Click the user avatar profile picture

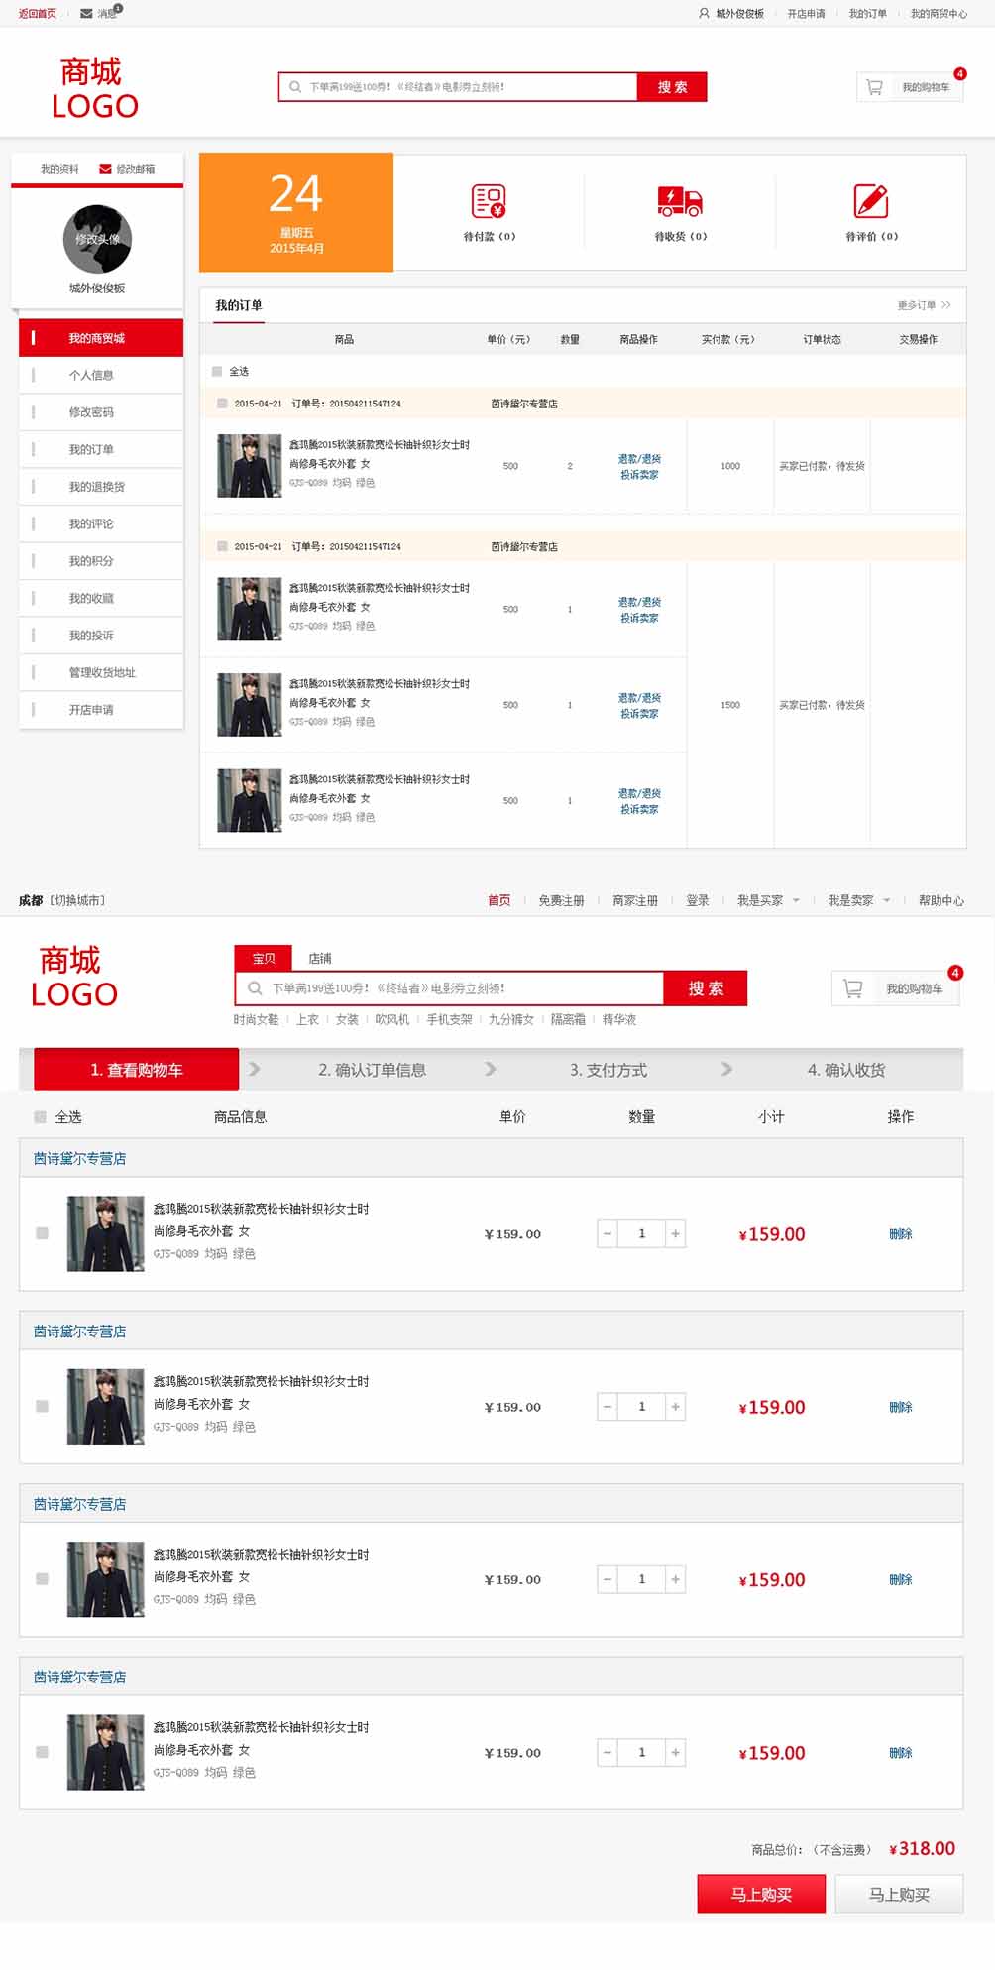tap(97, 239)
